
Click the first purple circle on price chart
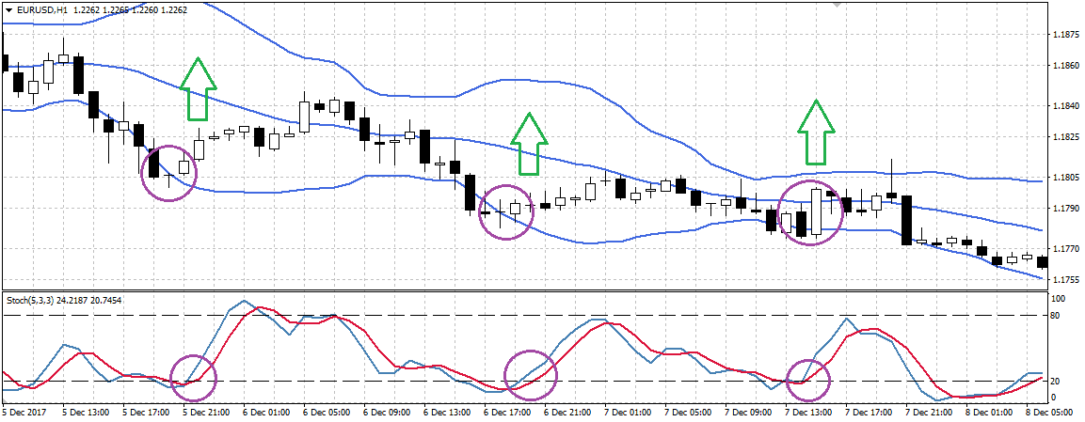click(x=168, y=173)
